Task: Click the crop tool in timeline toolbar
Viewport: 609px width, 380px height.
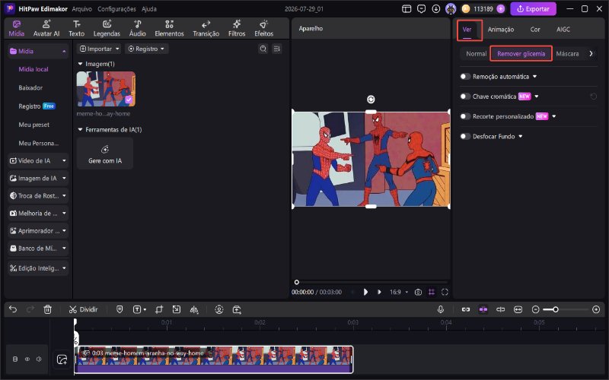Action: point(159,309)
